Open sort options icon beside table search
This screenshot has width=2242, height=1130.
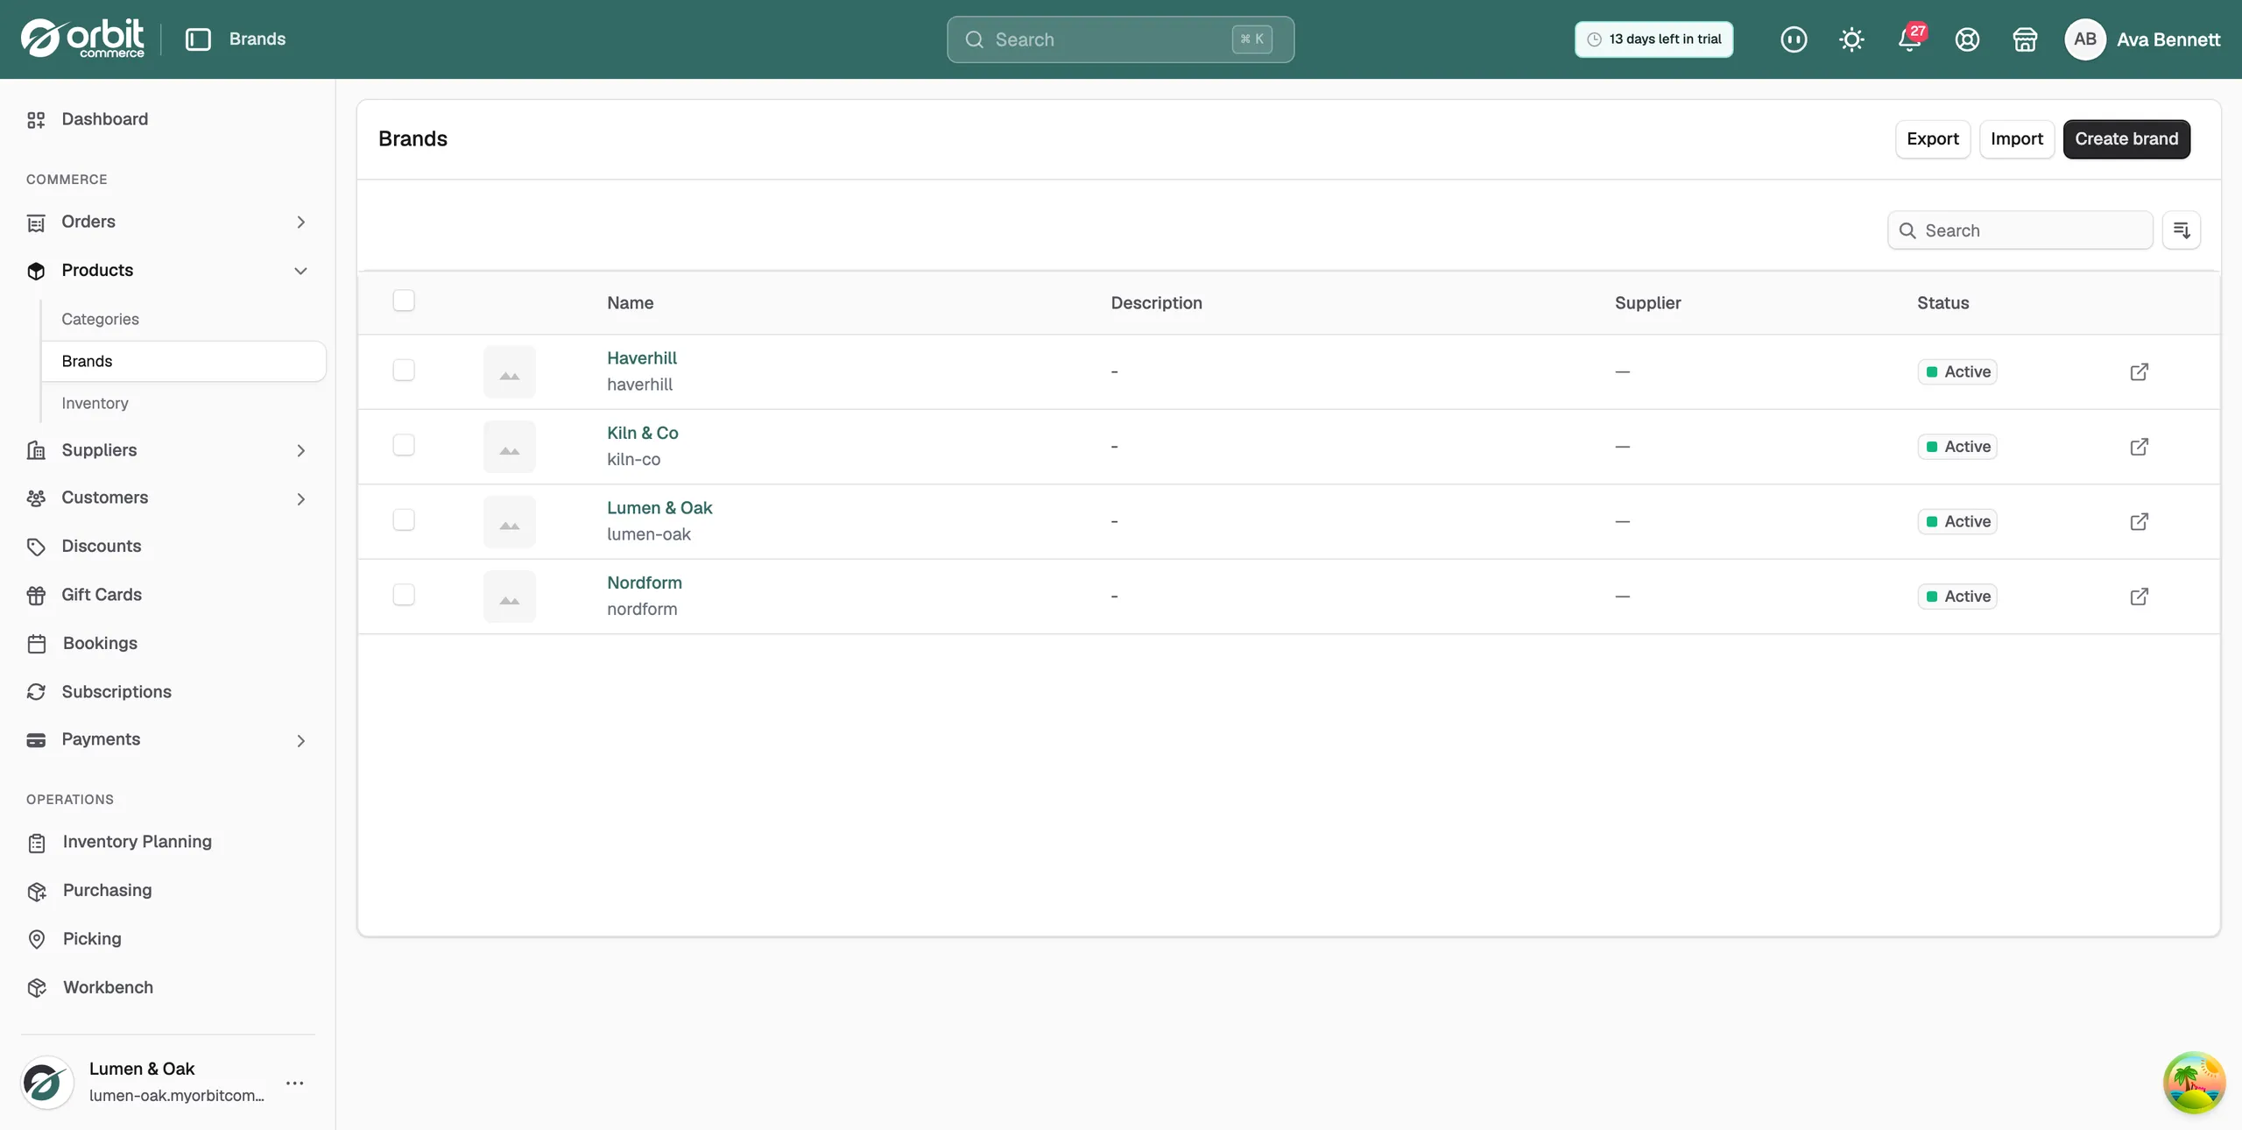coord(2182,230)
